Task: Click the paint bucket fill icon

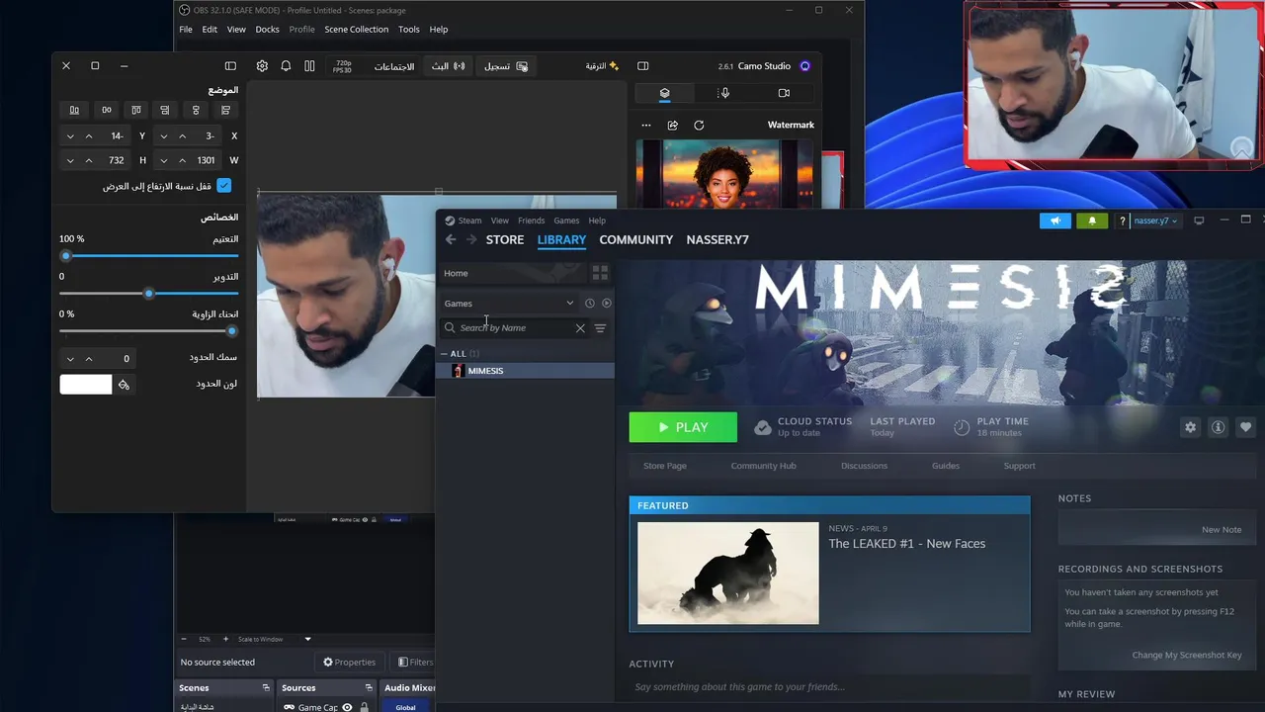Action: click(125, 385)
